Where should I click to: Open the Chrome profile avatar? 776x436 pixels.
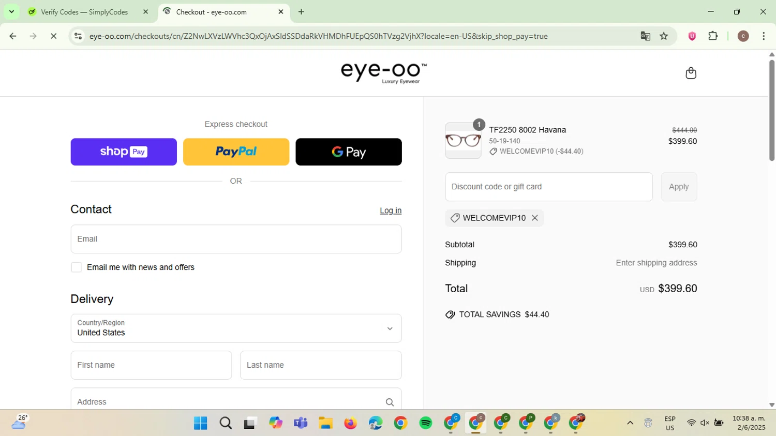[743, 36]
